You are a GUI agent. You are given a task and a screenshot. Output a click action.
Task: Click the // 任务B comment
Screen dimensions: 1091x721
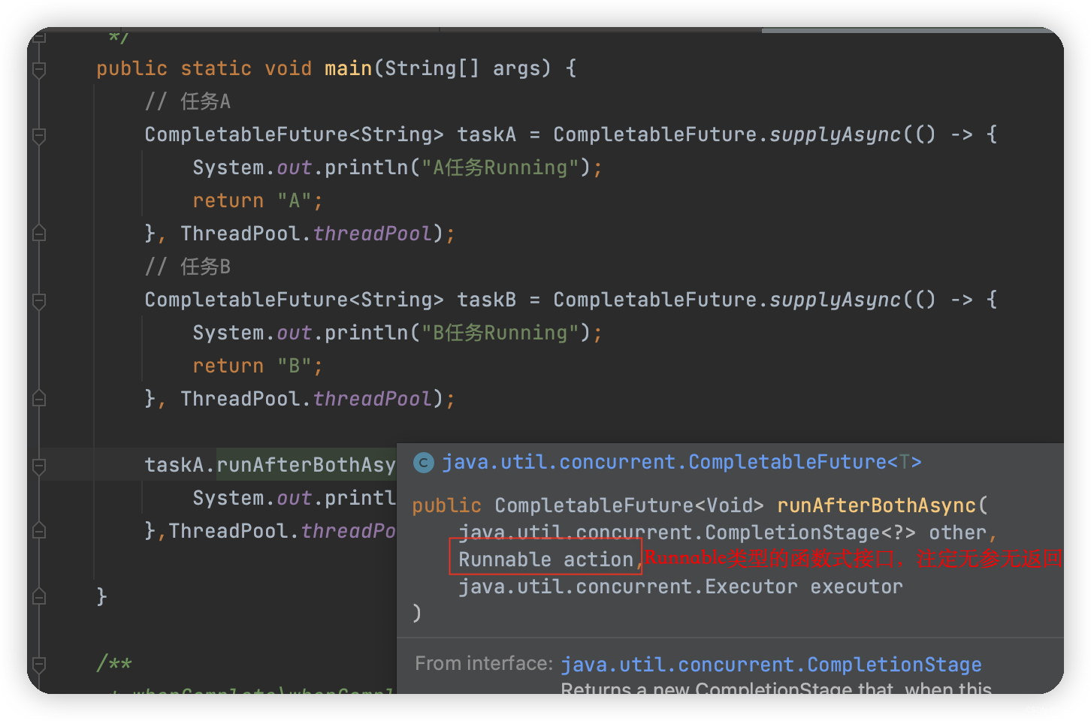tap(188, 267)
